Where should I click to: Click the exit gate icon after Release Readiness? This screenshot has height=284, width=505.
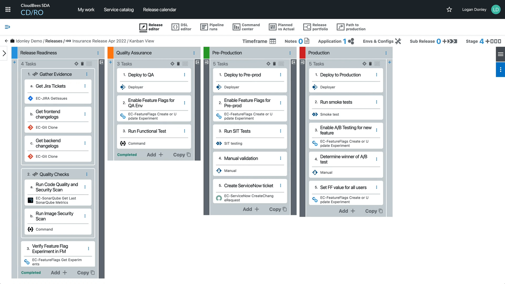[x=102, y=62]
